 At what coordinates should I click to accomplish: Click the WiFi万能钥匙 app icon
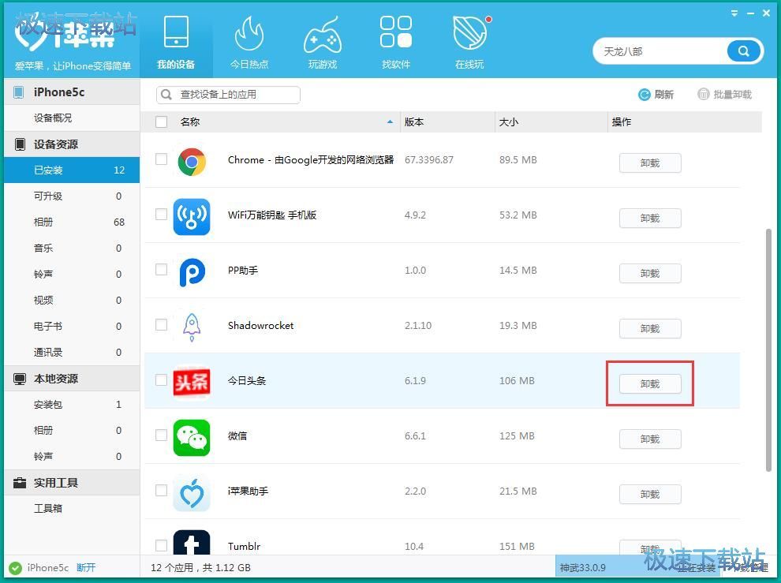point(192,217)
